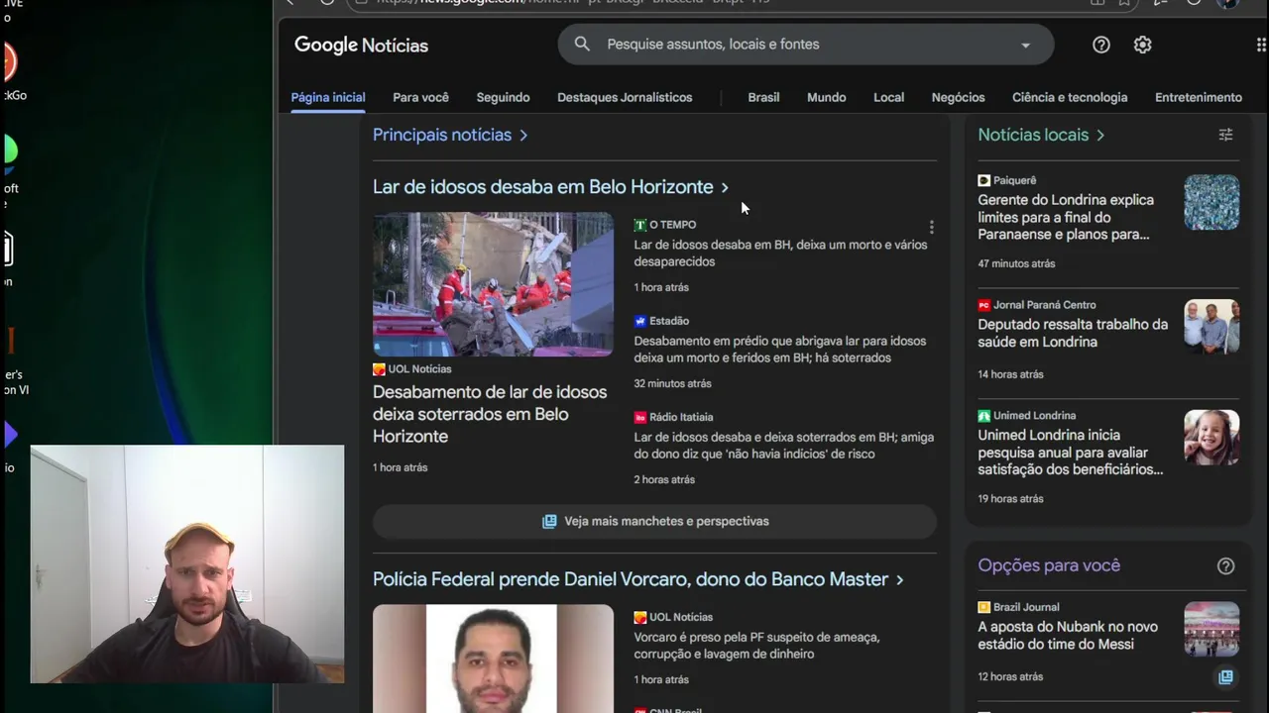Open UOL article 'Vorcaro é preso pela PF'
The width and height of the screenshot is (1269, 713).
click(756, 646)
